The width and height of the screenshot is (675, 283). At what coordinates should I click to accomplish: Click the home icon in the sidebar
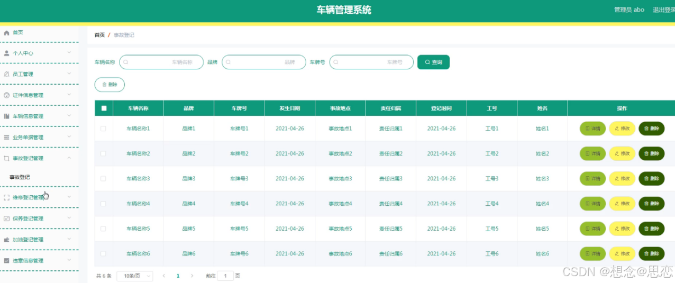(x=6, y=33)
